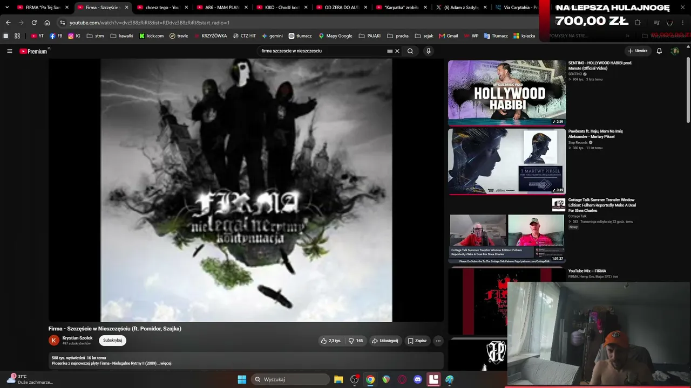Switch to OD ZERA DO AUT tab
This screenshot has height=388, width=691.
coord(342,8)
